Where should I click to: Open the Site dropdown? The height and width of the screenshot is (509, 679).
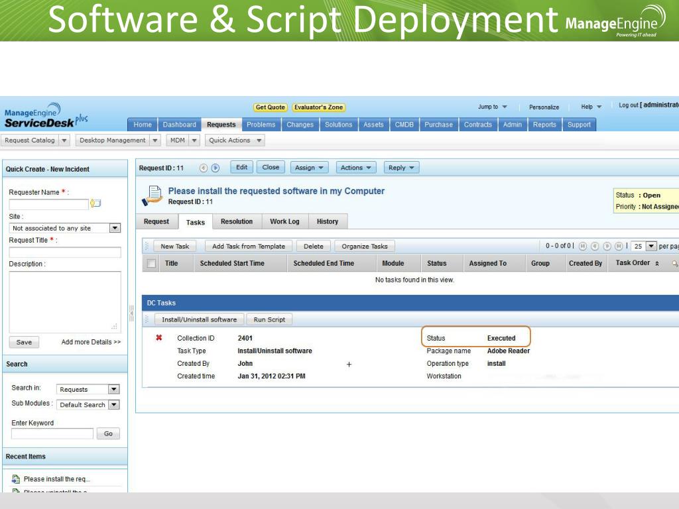pos(115,228)
